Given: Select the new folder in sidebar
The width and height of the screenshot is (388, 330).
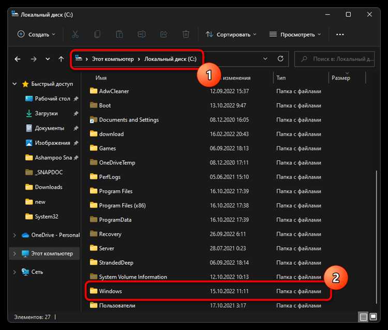Looking at the screenshot, I should pos(36,202).
